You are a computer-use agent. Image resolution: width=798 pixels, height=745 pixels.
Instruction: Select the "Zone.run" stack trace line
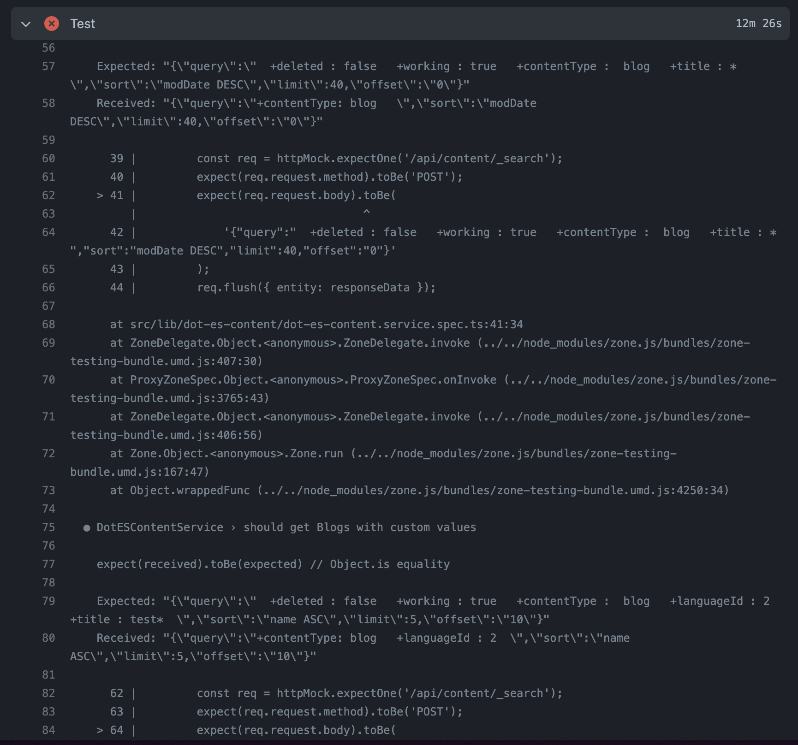374,463
